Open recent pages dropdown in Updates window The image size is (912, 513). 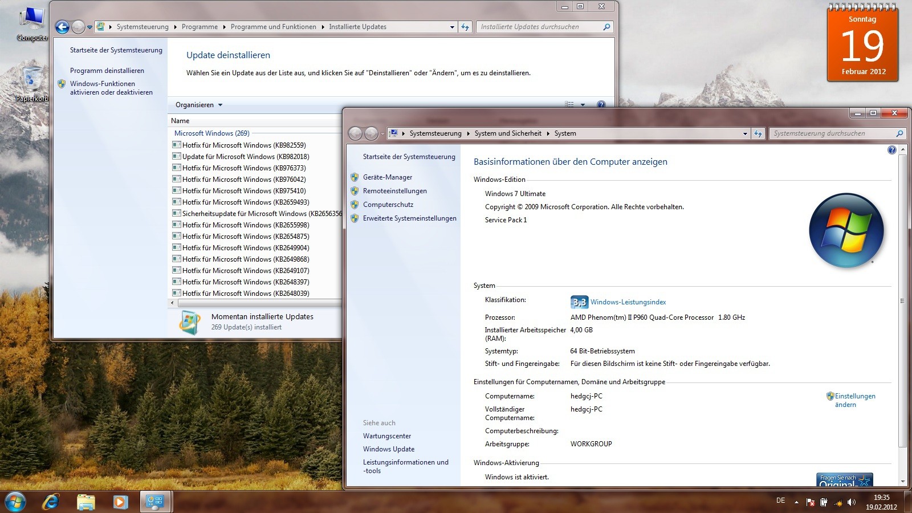(x=89, y=27)
